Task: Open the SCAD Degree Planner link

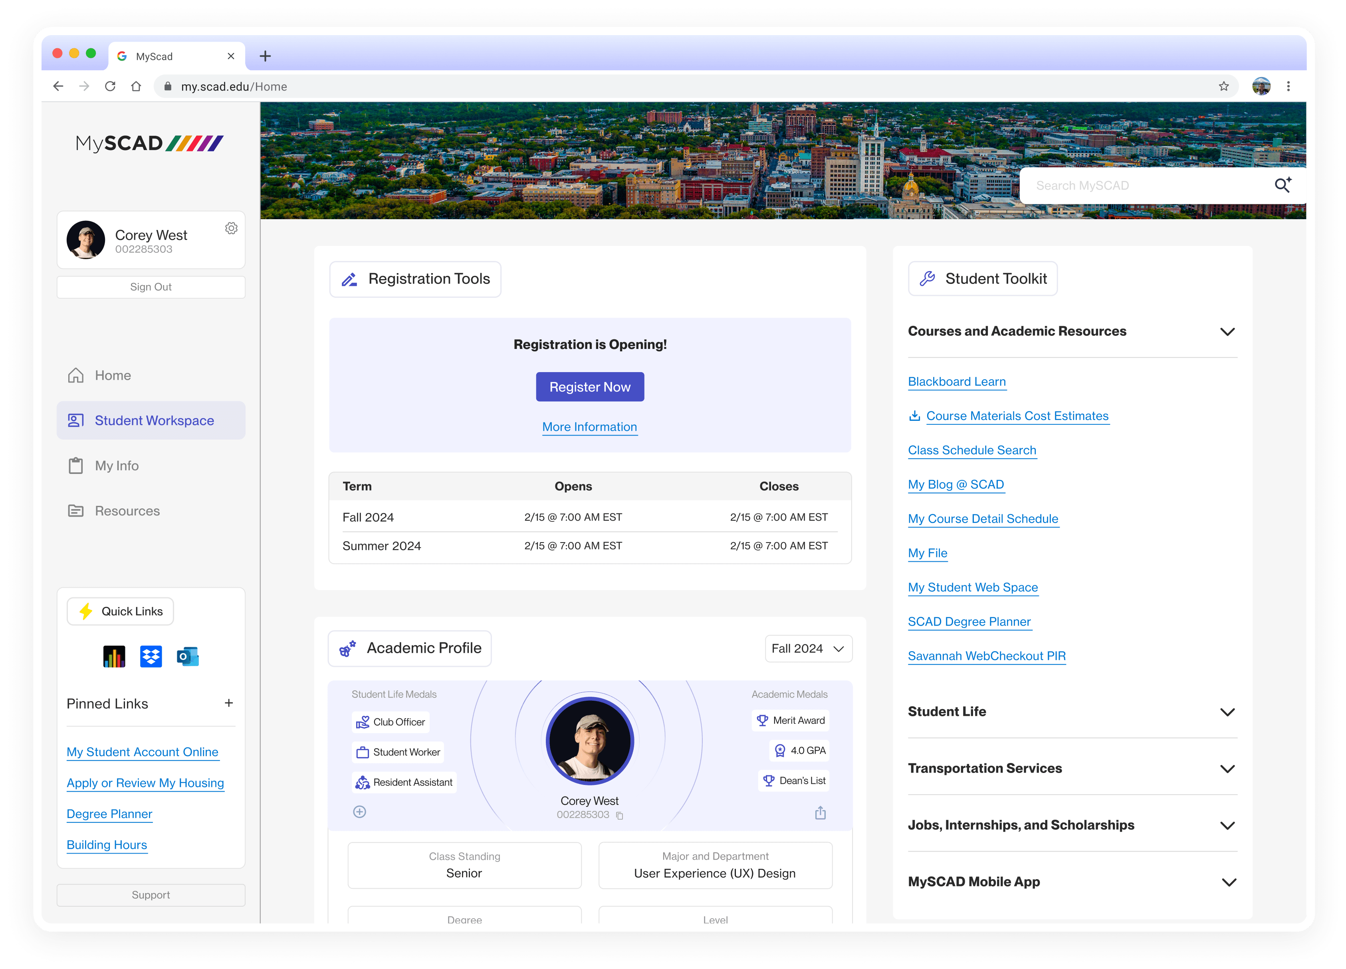Action: (x=969, y=622)
